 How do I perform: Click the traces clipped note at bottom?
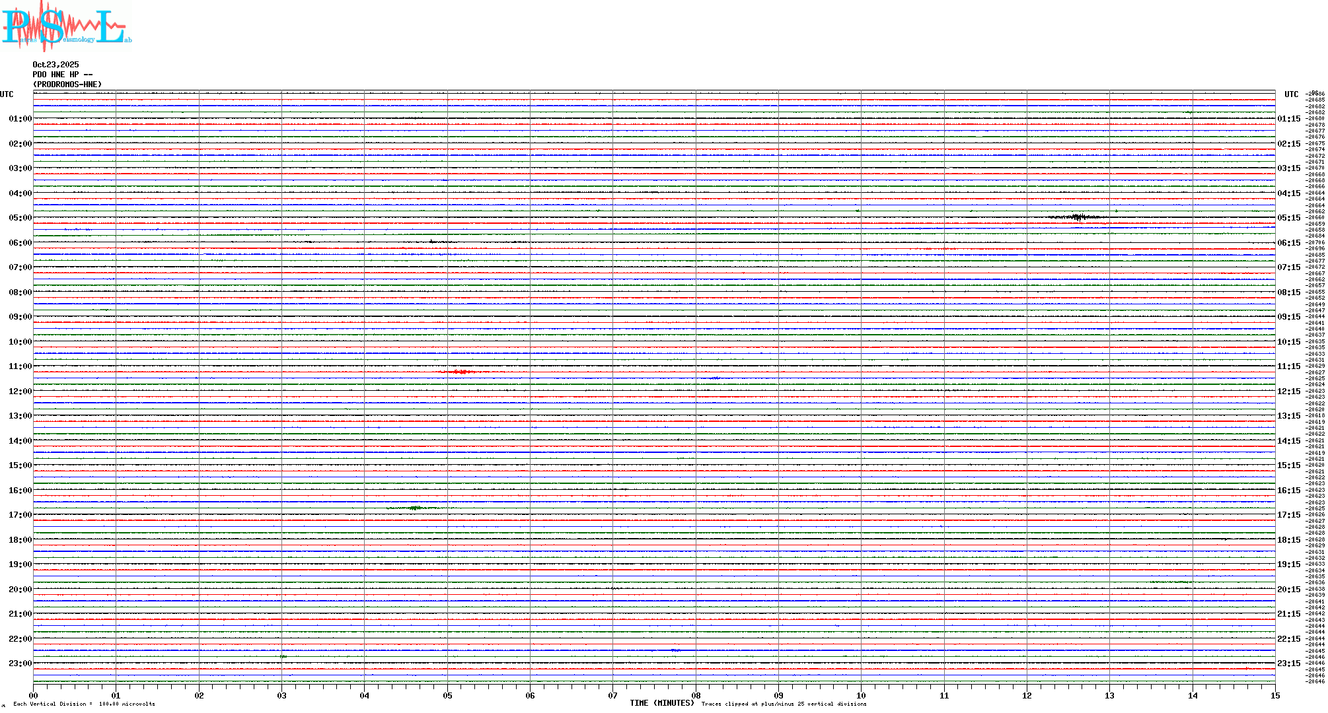[x=784, y=704]
